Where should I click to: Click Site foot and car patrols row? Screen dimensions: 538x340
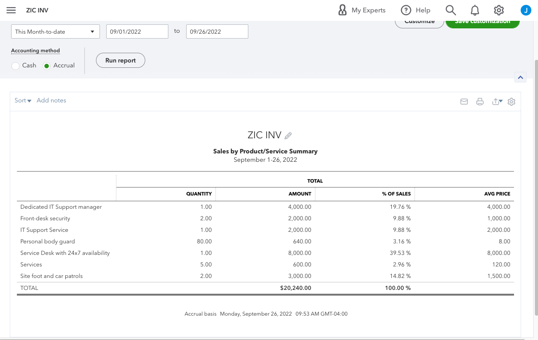click(x=52, y=276)
